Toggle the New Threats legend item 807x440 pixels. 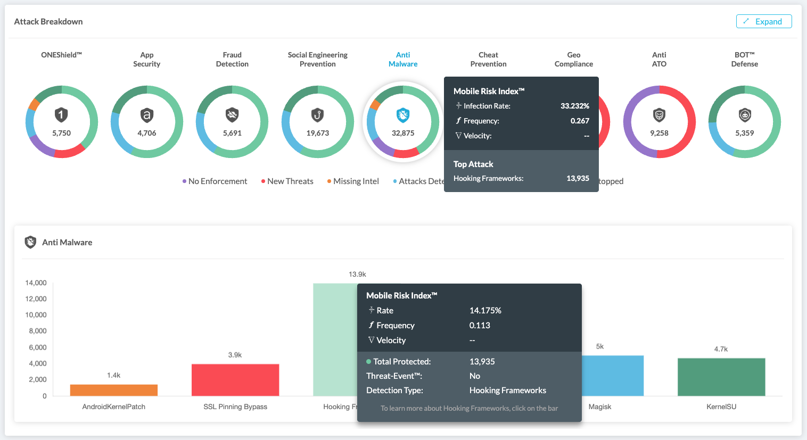(x=287, y=181)
